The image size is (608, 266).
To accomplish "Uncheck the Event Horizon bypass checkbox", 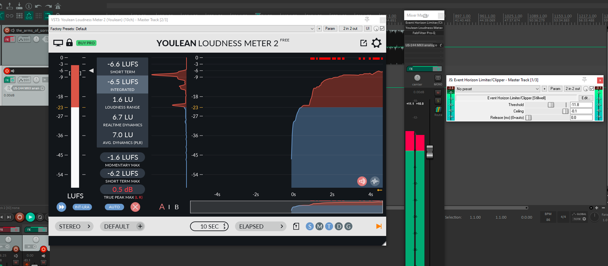I will coord(592,89).
